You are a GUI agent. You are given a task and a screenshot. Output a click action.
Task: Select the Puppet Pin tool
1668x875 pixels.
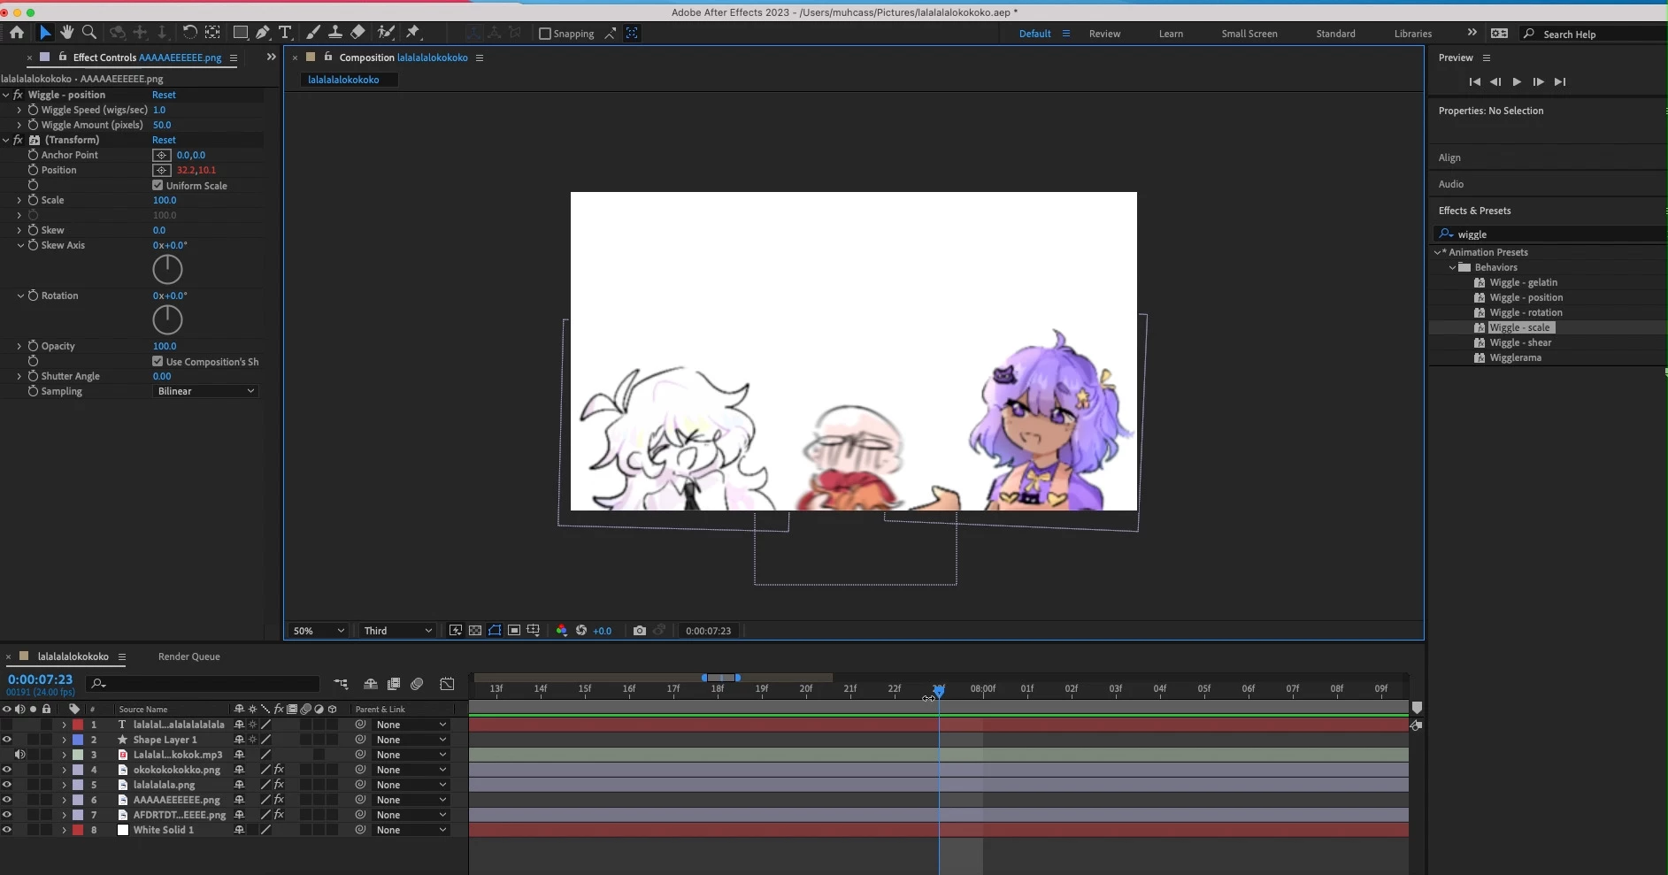[x=413, y=32]
